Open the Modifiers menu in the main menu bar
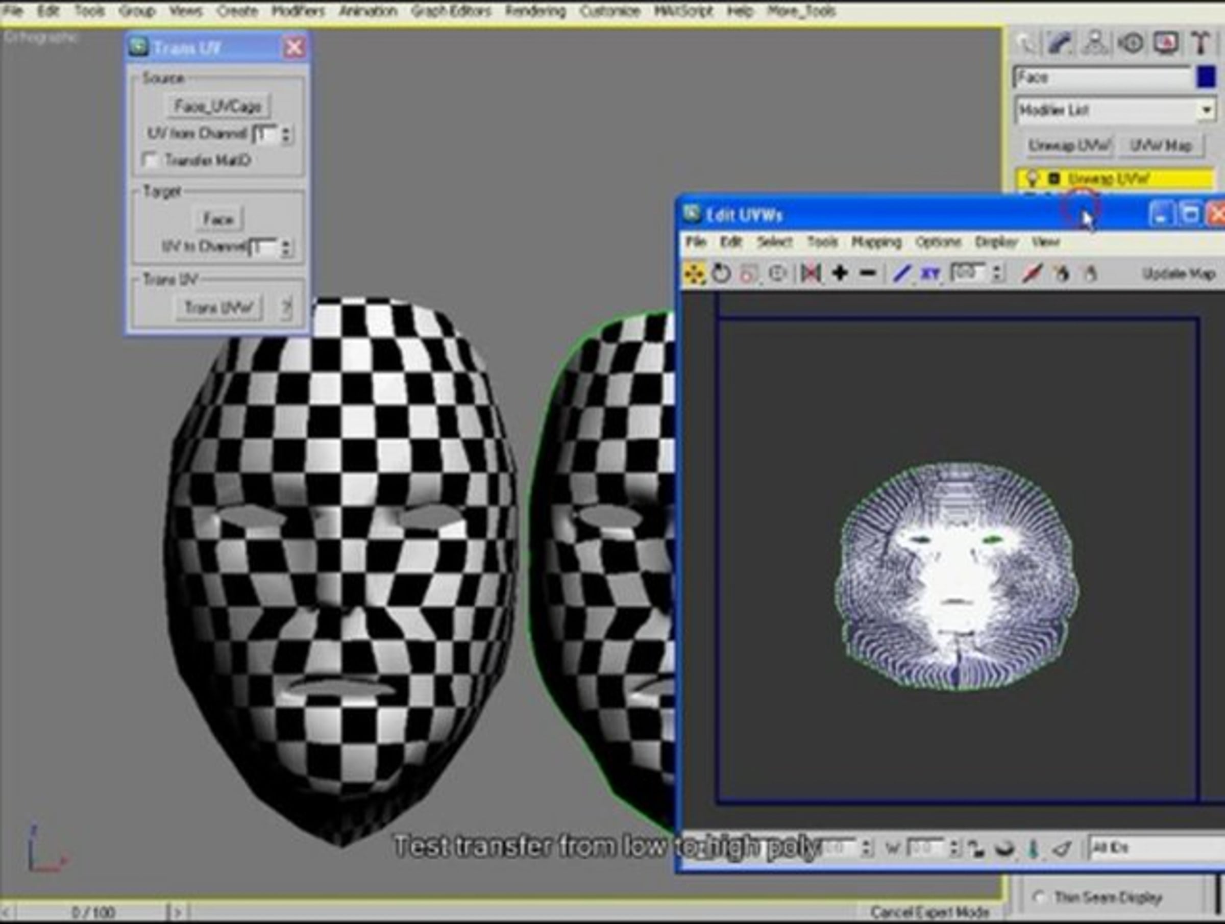Screen dimensions: 1225x924 pos(298,11)
